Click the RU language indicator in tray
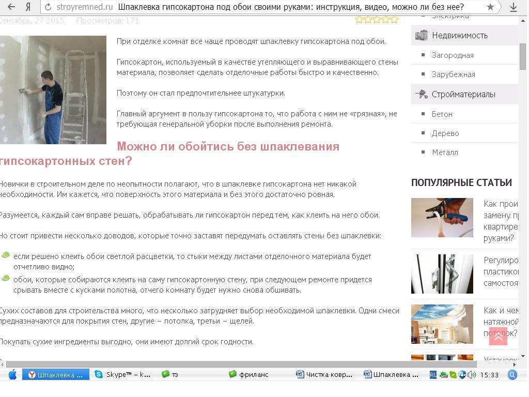 [433, 375]
